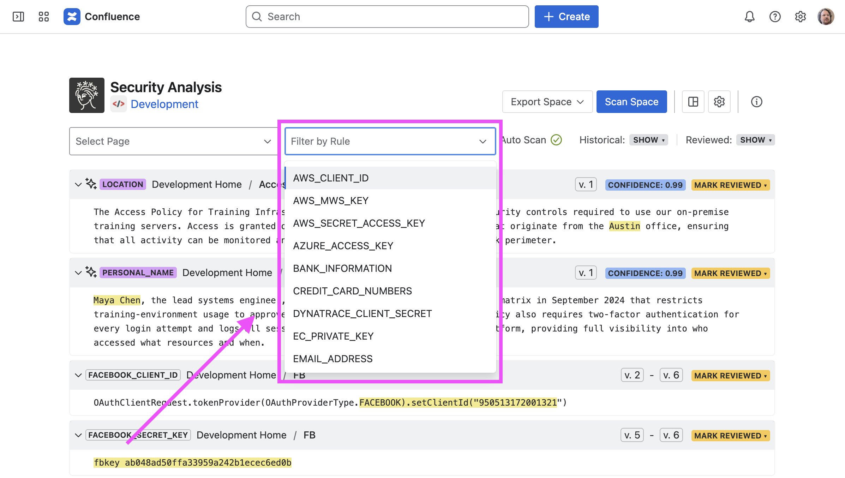845x478 pixels.
Task: Open the Select Page dropdown
Action: coord(174,141)
